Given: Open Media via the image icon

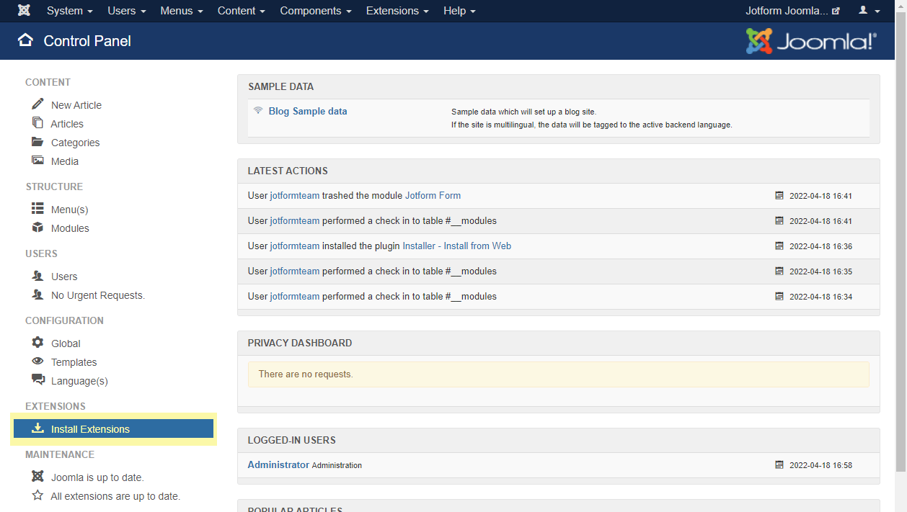Looking at the screenshot, I should (37, 161).
